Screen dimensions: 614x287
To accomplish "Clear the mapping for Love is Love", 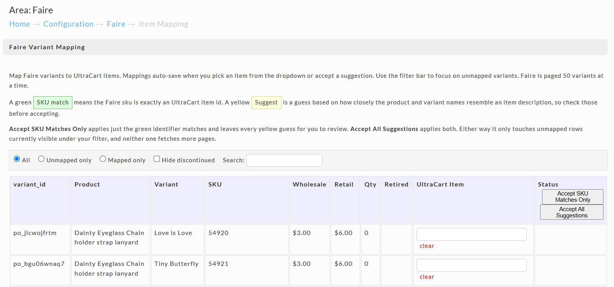I will [x=427, y=246].
